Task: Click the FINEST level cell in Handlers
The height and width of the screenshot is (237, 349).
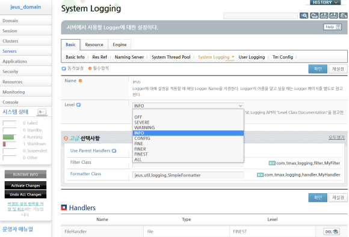Action: click(x=273, y=232)
